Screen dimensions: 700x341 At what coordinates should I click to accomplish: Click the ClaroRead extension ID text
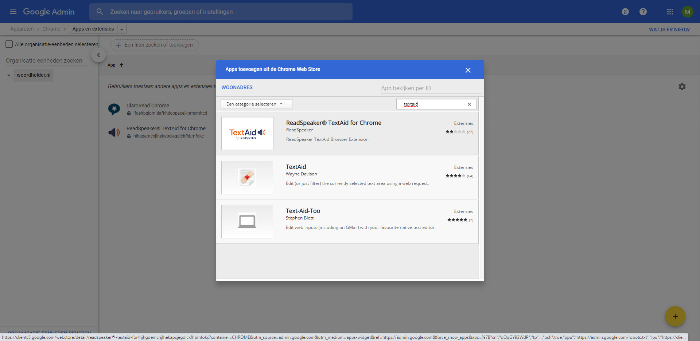170,113
